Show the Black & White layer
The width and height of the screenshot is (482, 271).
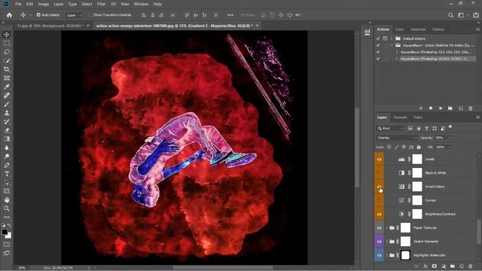point(379,173)
